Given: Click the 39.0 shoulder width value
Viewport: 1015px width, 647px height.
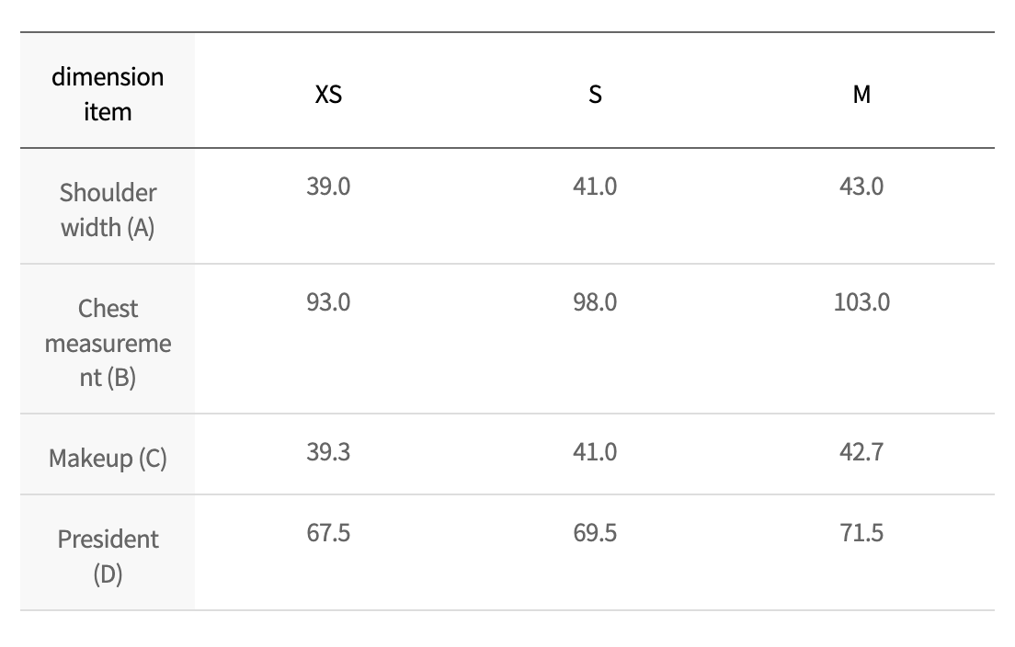Looking at the screenshot, I should 328,187.
